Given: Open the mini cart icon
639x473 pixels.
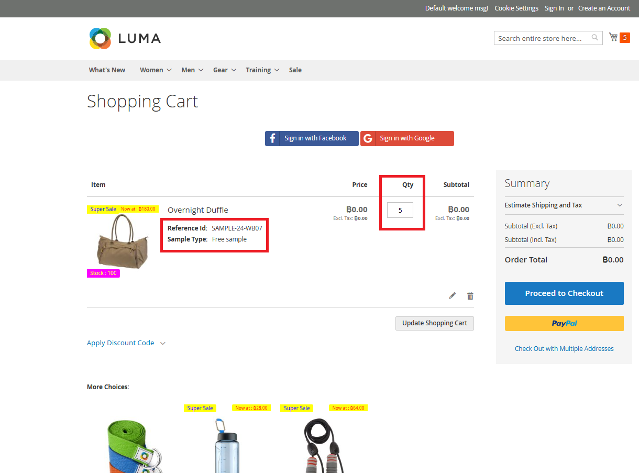Looking at the screenshot, I should tap(613, 37).
